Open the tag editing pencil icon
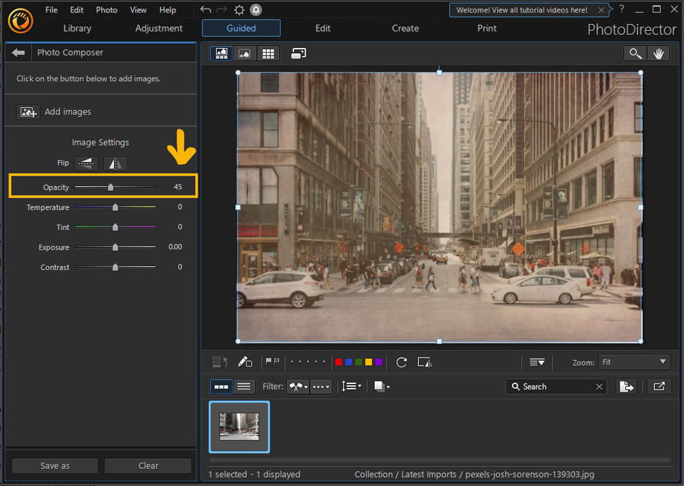This screenshot has width=684, height=486. click(245, 362)
